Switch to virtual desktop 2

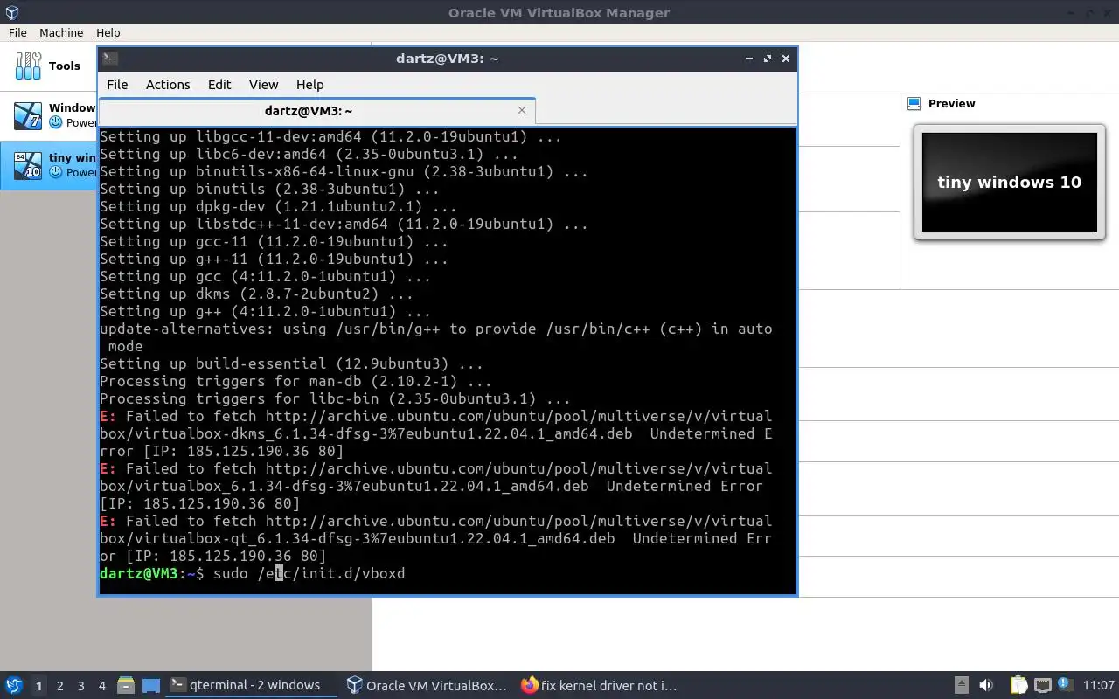[x=59, y=686]
